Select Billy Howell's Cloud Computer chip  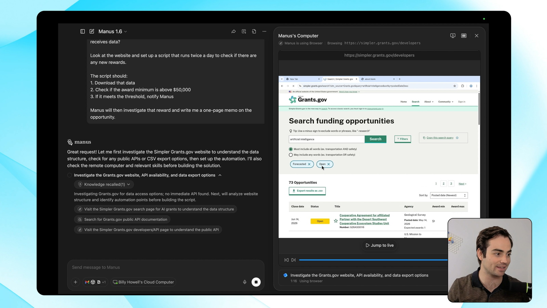(143, 282)
